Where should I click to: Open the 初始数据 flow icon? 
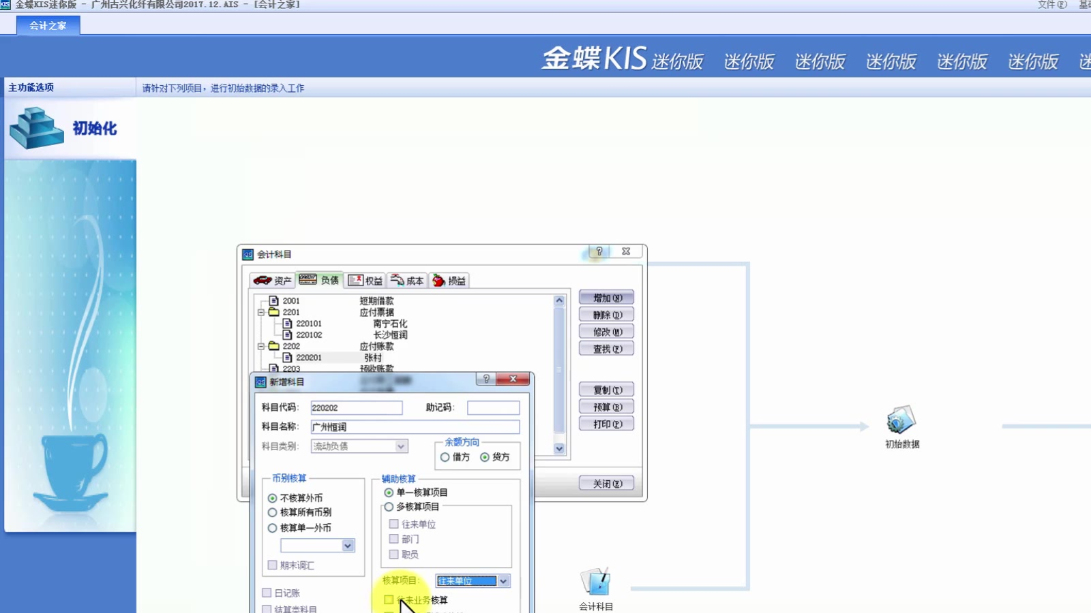click(x=901, y=420)
